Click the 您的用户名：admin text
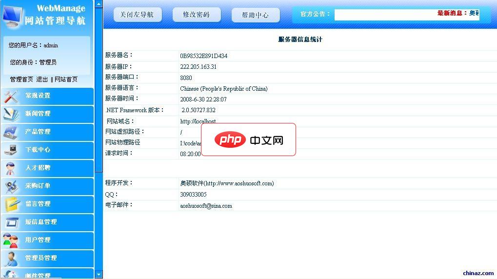The width and height of the screenshot is (497, 279). pyautogui.click(x=33, y=45)
